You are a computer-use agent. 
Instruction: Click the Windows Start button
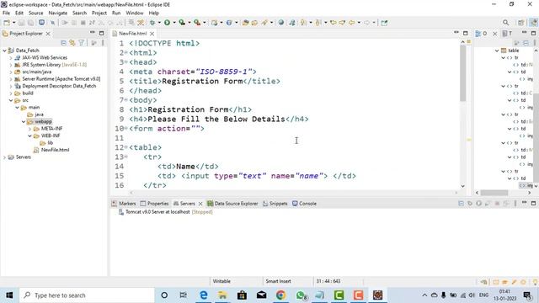[x=9, y=295]
